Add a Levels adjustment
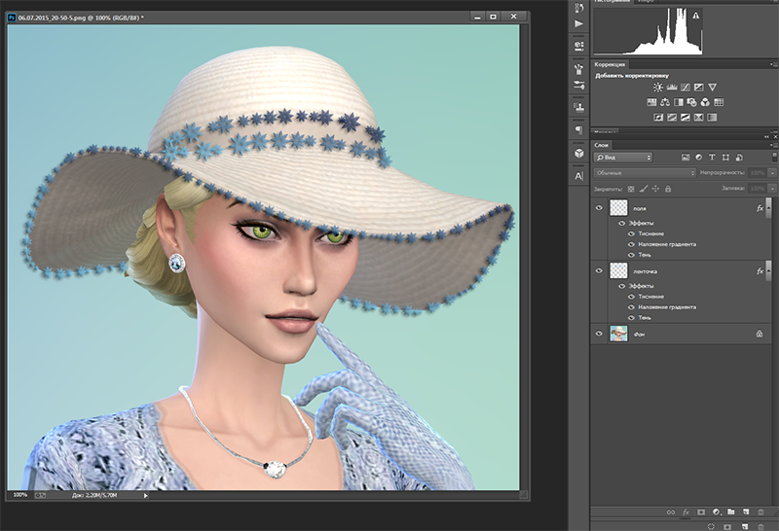The image size is (779, 531). 672,88
